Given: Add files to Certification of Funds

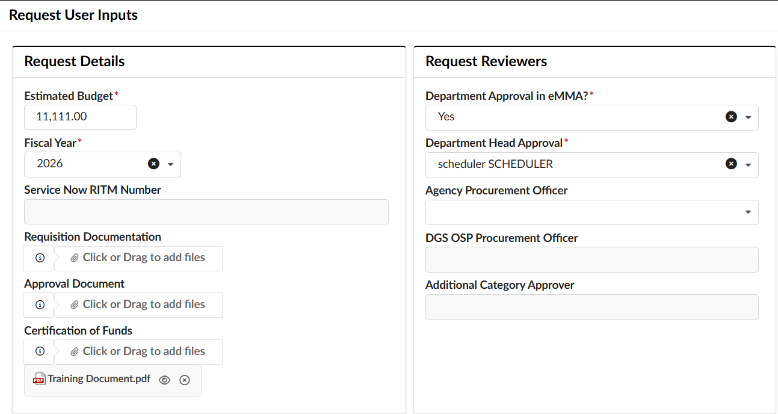Looking at the screenshot, I should point(138,351).
